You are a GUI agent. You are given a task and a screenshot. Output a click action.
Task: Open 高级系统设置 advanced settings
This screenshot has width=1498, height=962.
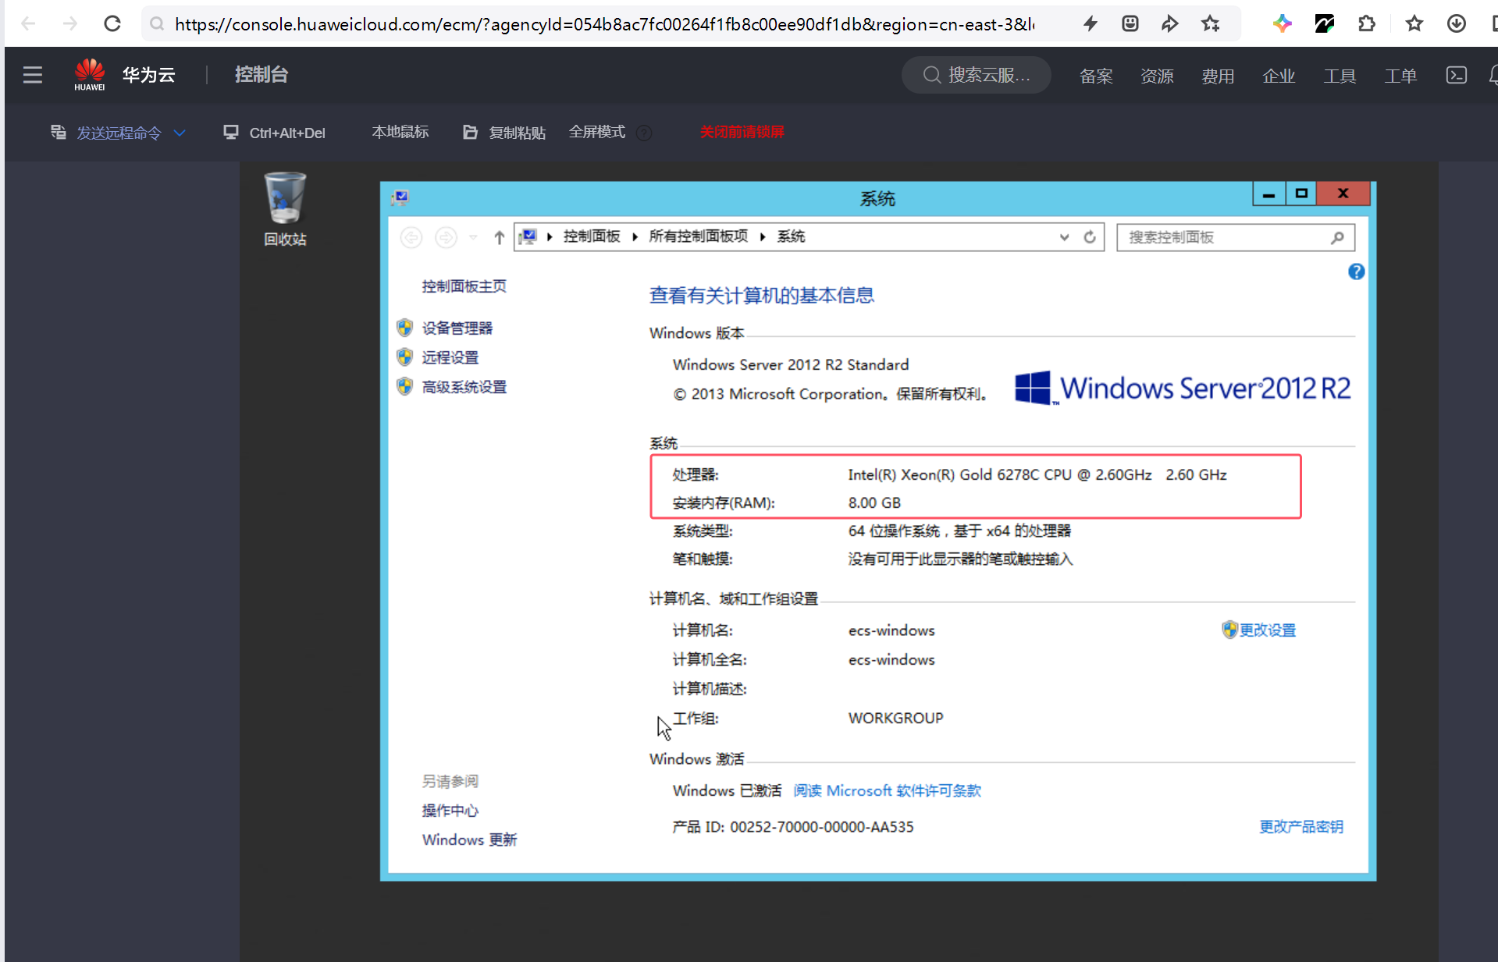click(x=464, y=387)
